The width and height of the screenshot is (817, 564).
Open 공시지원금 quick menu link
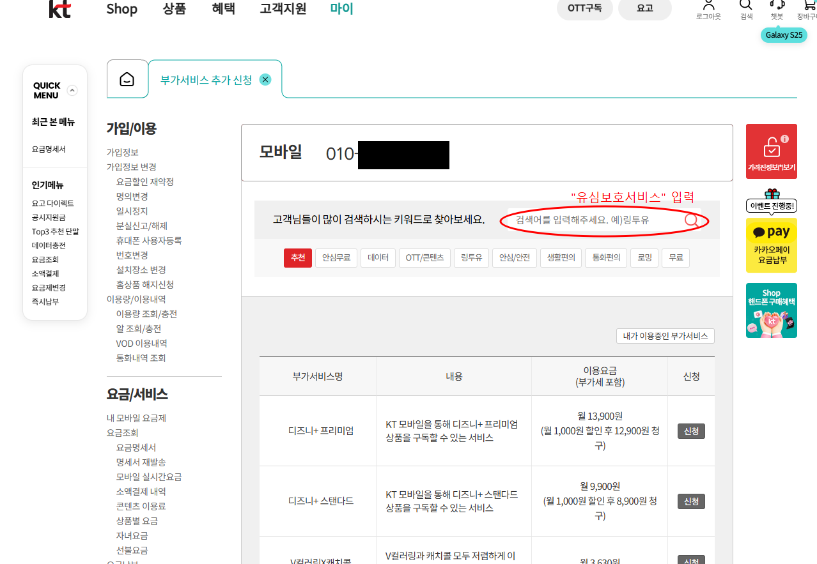pyautogui.click(x=49, y=217)
